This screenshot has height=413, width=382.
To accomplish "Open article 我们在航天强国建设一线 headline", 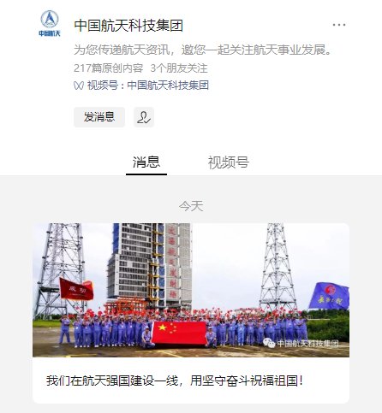I will [175, 381].
